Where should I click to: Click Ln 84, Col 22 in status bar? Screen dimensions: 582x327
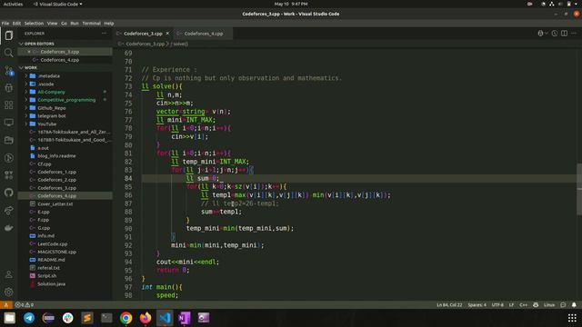coord(449,305)
